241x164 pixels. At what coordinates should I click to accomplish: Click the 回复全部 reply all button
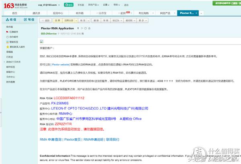pos(69,20)
